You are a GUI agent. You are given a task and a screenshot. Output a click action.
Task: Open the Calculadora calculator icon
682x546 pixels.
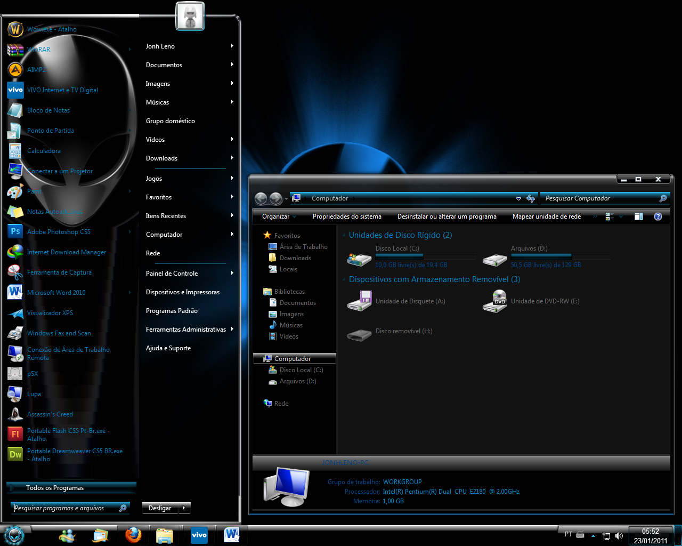[x=15, y=151]
